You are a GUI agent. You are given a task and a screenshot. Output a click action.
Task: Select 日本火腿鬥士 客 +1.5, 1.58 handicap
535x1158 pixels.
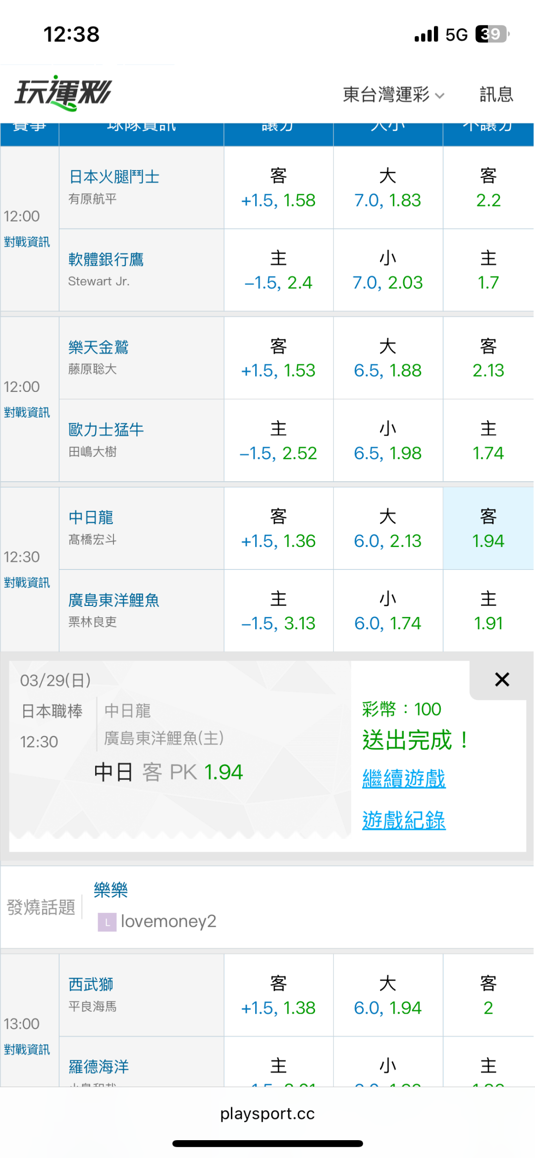pyautogui.click(x=278, y=188)
